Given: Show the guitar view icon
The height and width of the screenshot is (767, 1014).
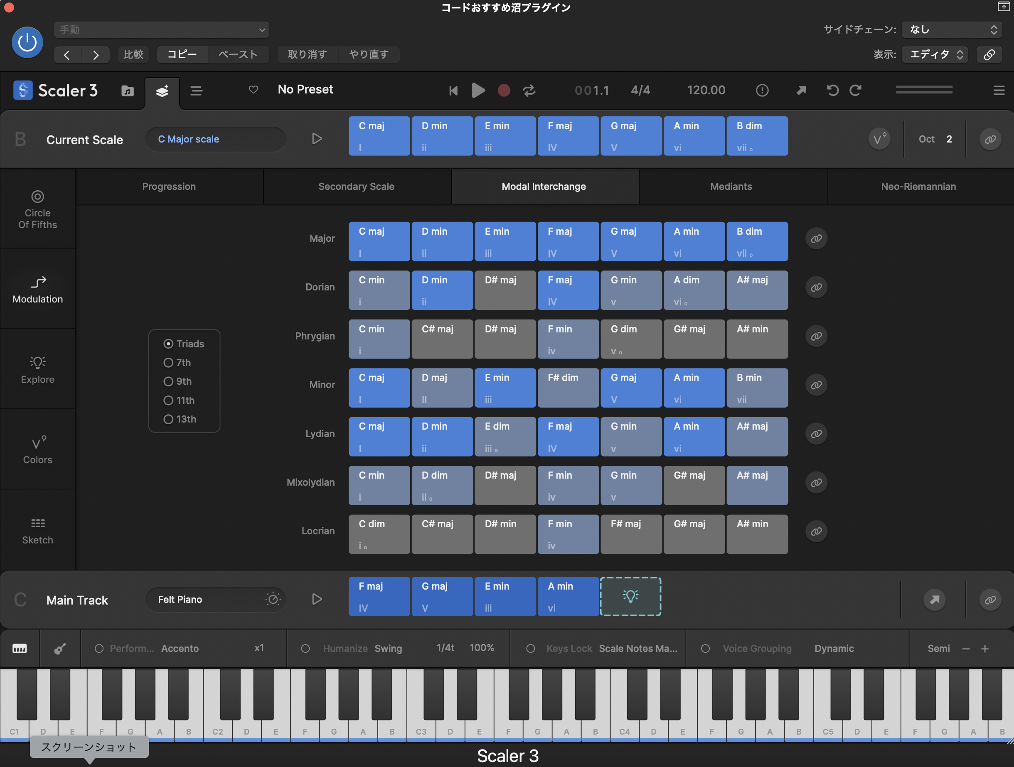Looking at the screenshot, I should [60, 649].
